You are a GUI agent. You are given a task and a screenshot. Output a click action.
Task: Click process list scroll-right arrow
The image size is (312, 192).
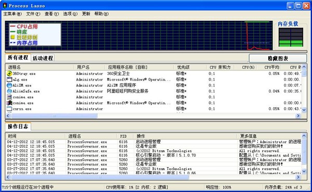(298, 116)
